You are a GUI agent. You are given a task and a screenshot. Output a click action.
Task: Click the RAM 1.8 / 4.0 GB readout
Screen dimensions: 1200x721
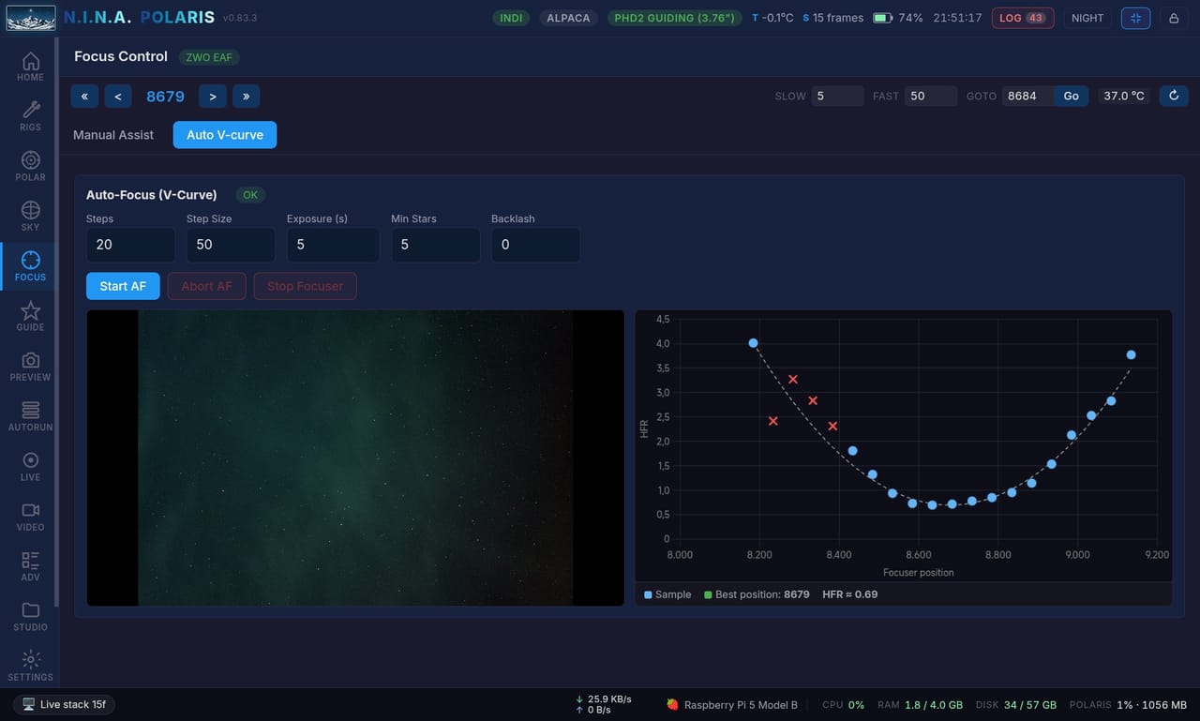click(x=920, y=705)
